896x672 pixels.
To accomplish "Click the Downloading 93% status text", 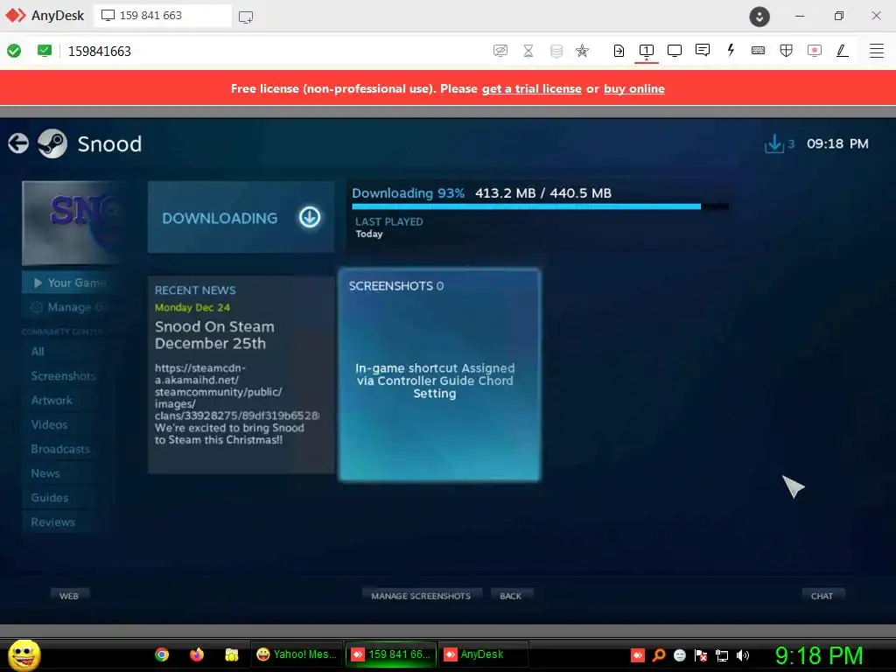I will [408, 193].
